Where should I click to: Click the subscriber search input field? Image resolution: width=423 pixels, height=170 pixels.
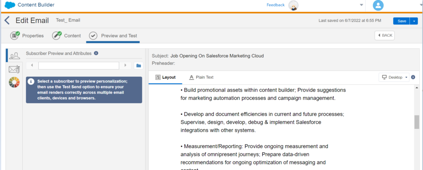79,66
